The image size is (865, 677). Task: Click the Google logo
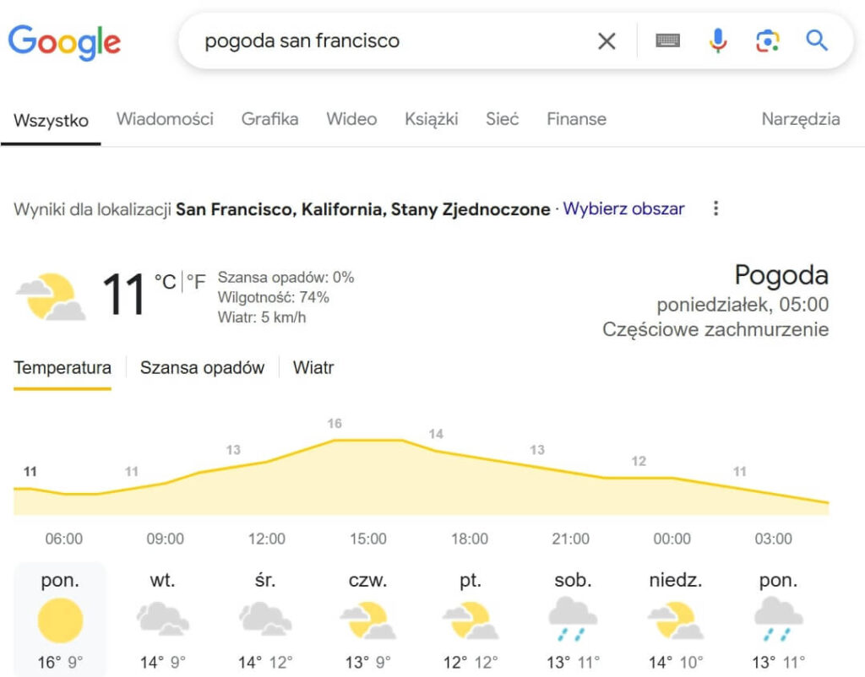point(65,41)
